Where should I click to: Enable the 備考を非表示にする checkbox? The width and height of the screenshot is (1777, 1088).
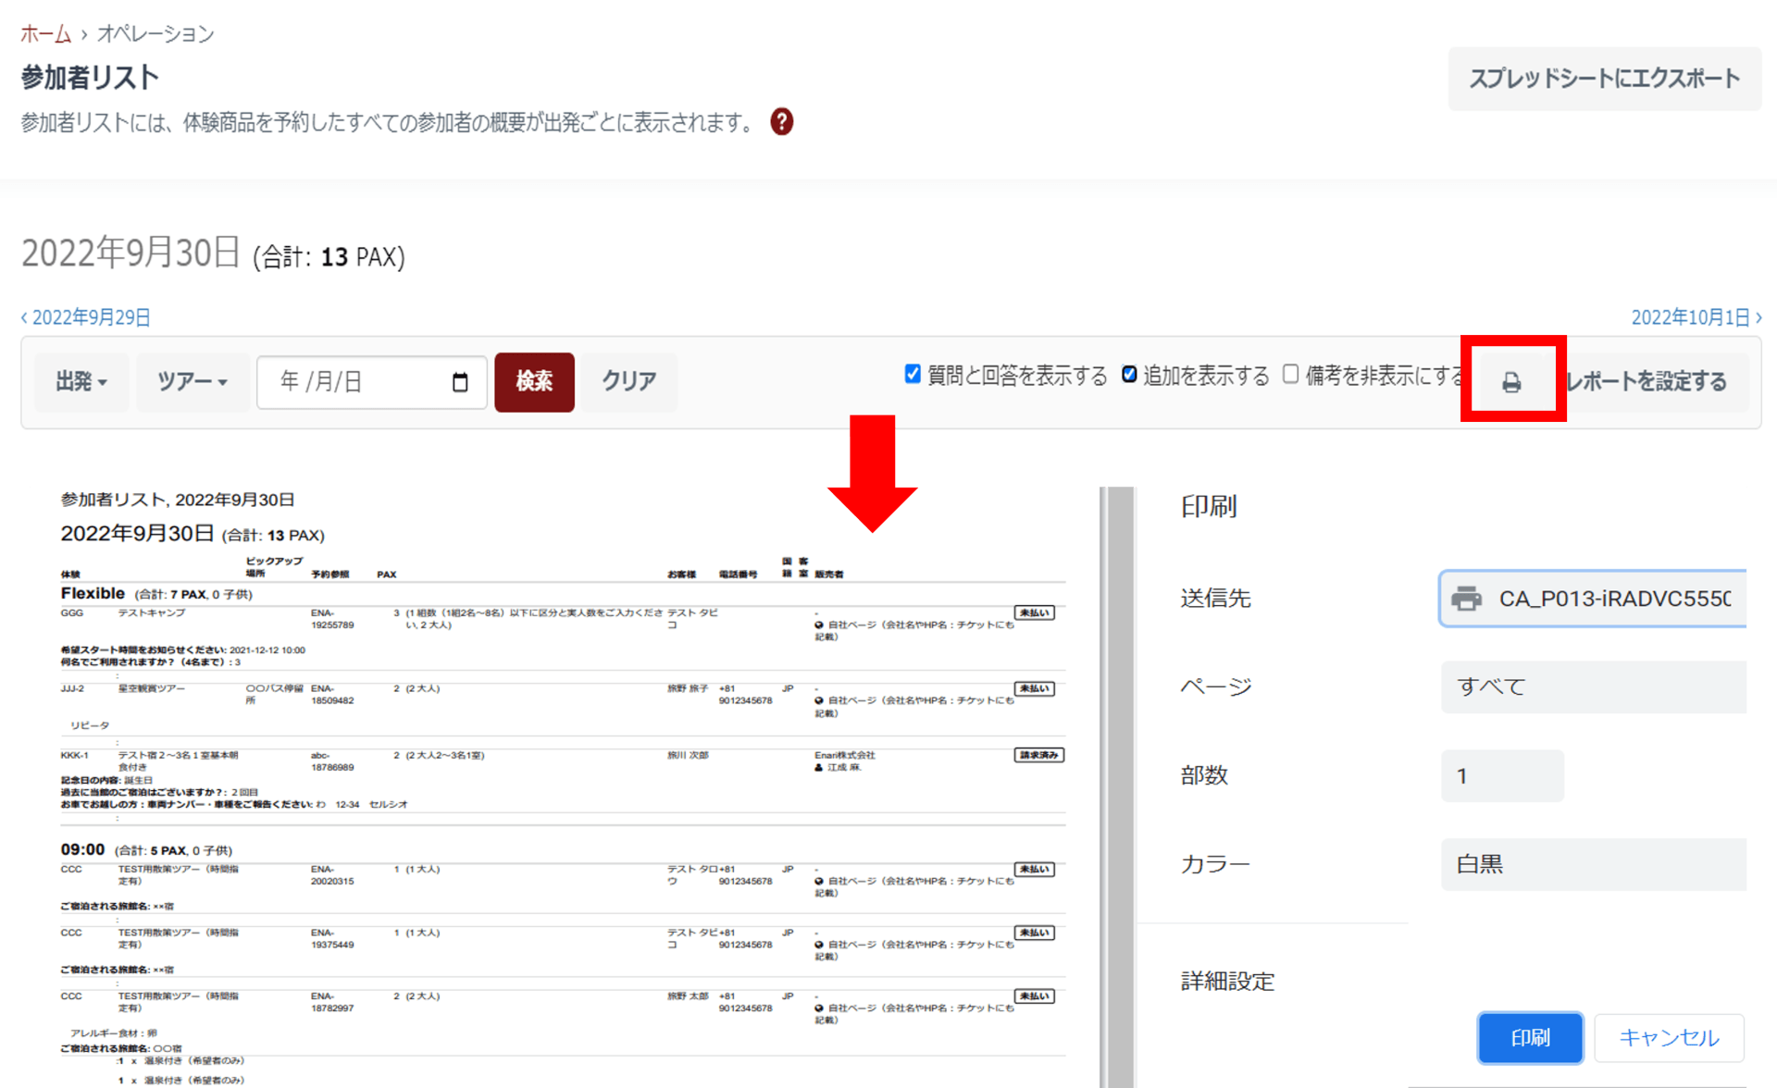click(x=1290, y=374)
